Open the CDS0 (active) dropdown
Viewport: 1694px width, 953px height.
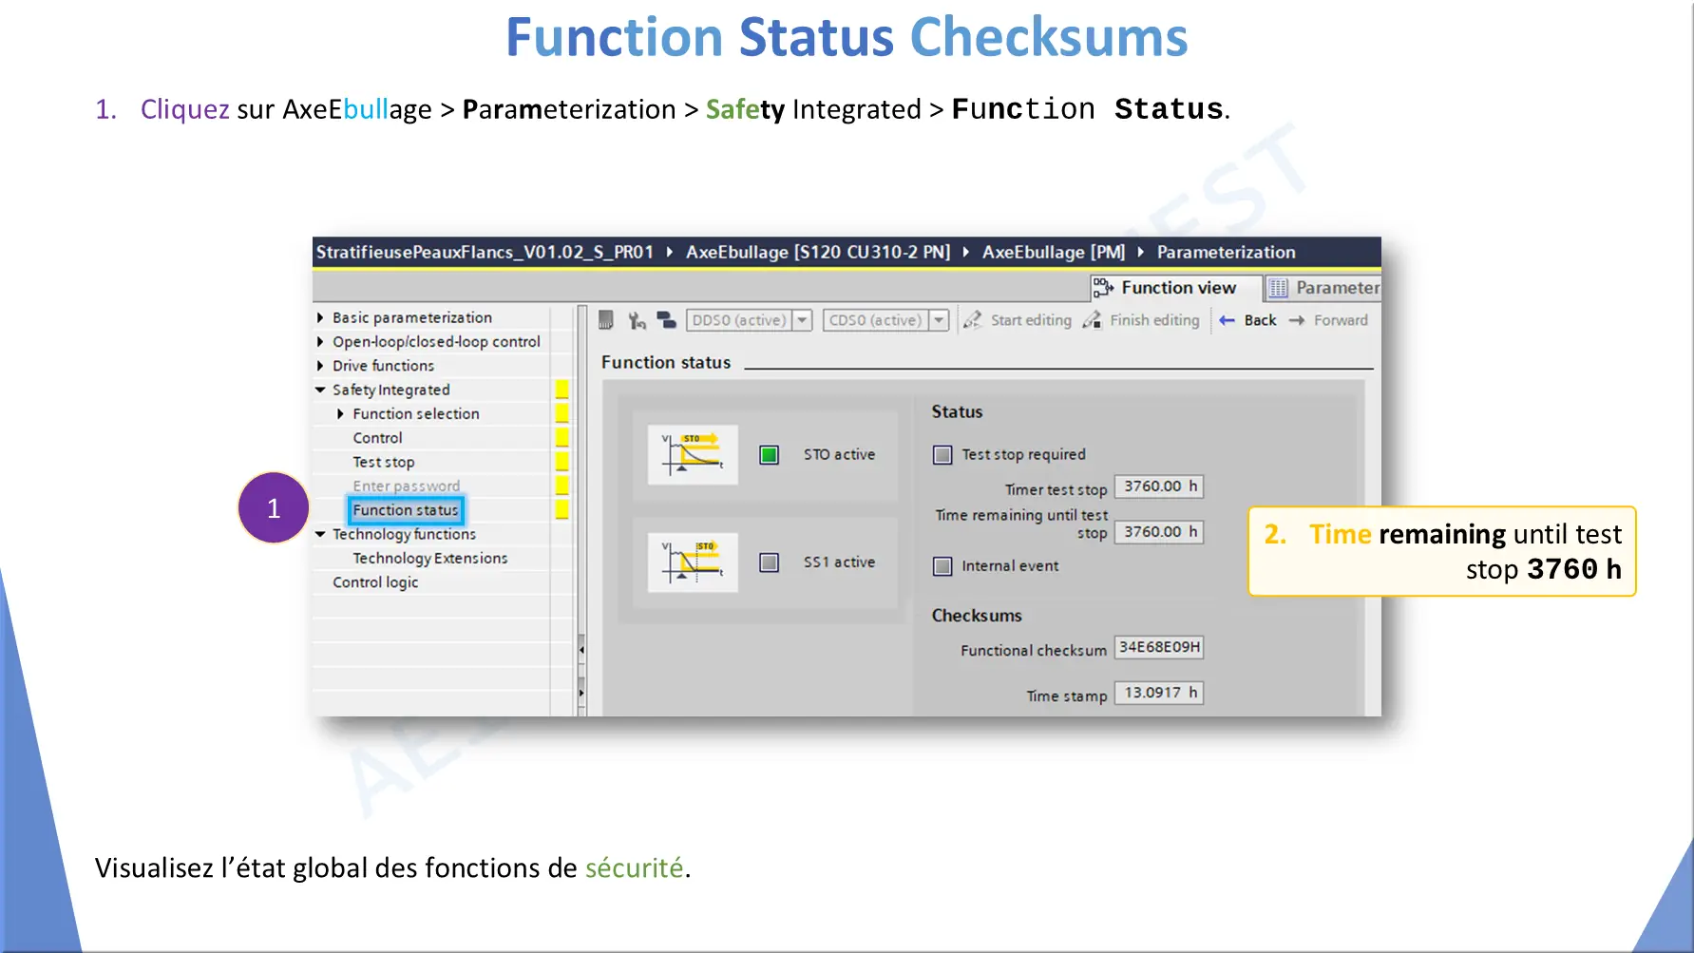tap(940, 320)
